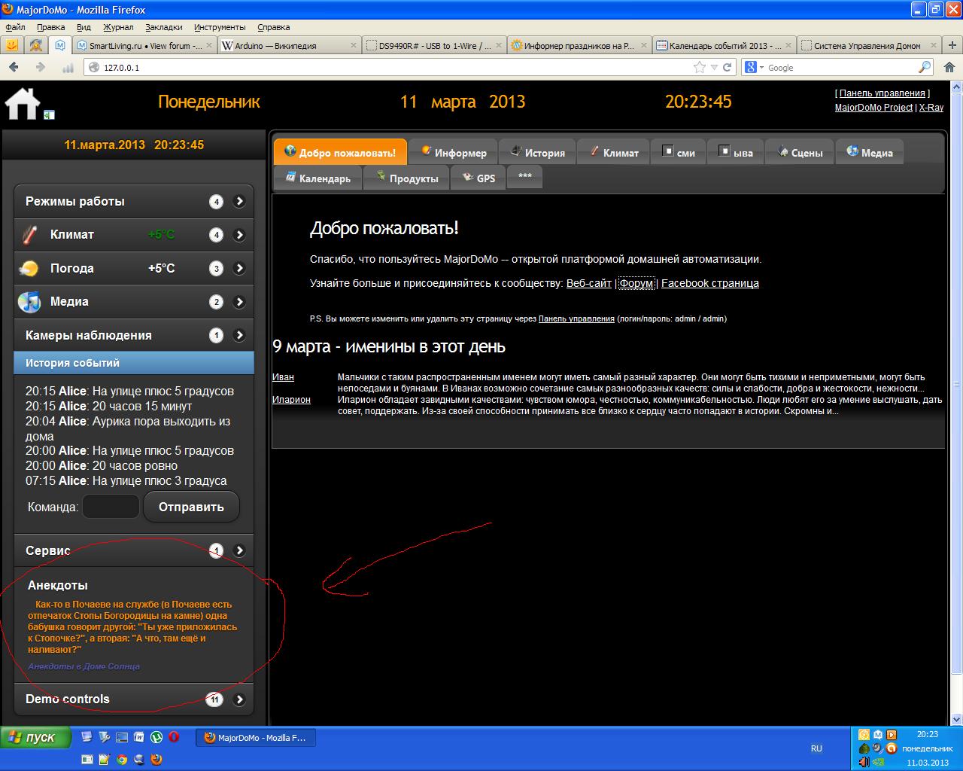This screenshot has width=963, height=771.
Task: Click the thermometer icon beside Климат
Action: [29, 235]
